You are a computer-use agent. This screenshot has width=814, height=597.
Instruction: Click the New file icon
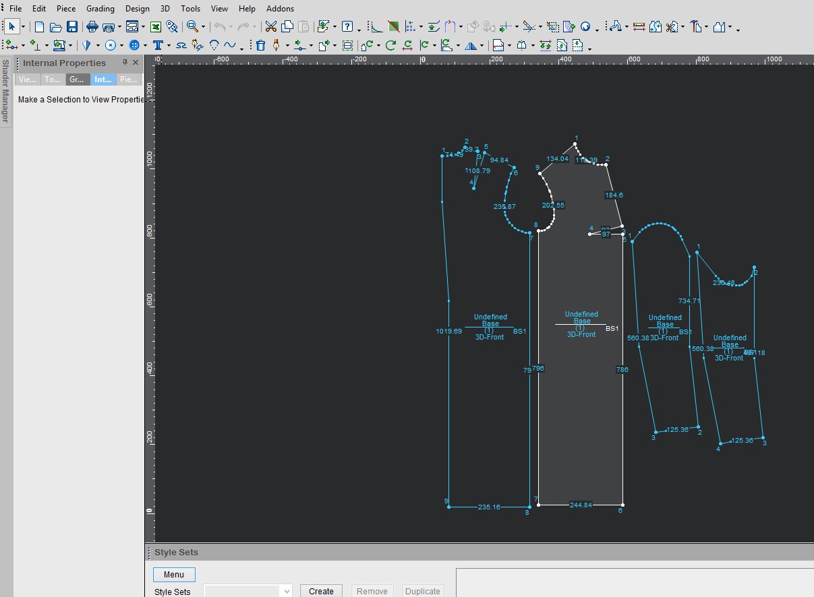point(40,27)
